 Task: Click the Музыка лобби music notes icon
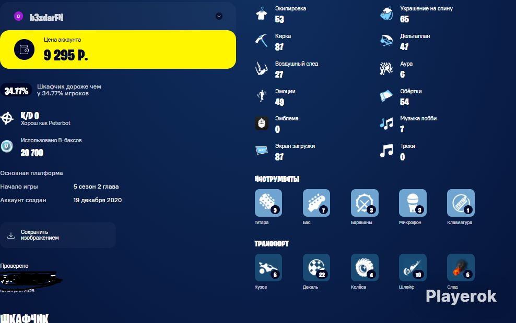[386, 123]
